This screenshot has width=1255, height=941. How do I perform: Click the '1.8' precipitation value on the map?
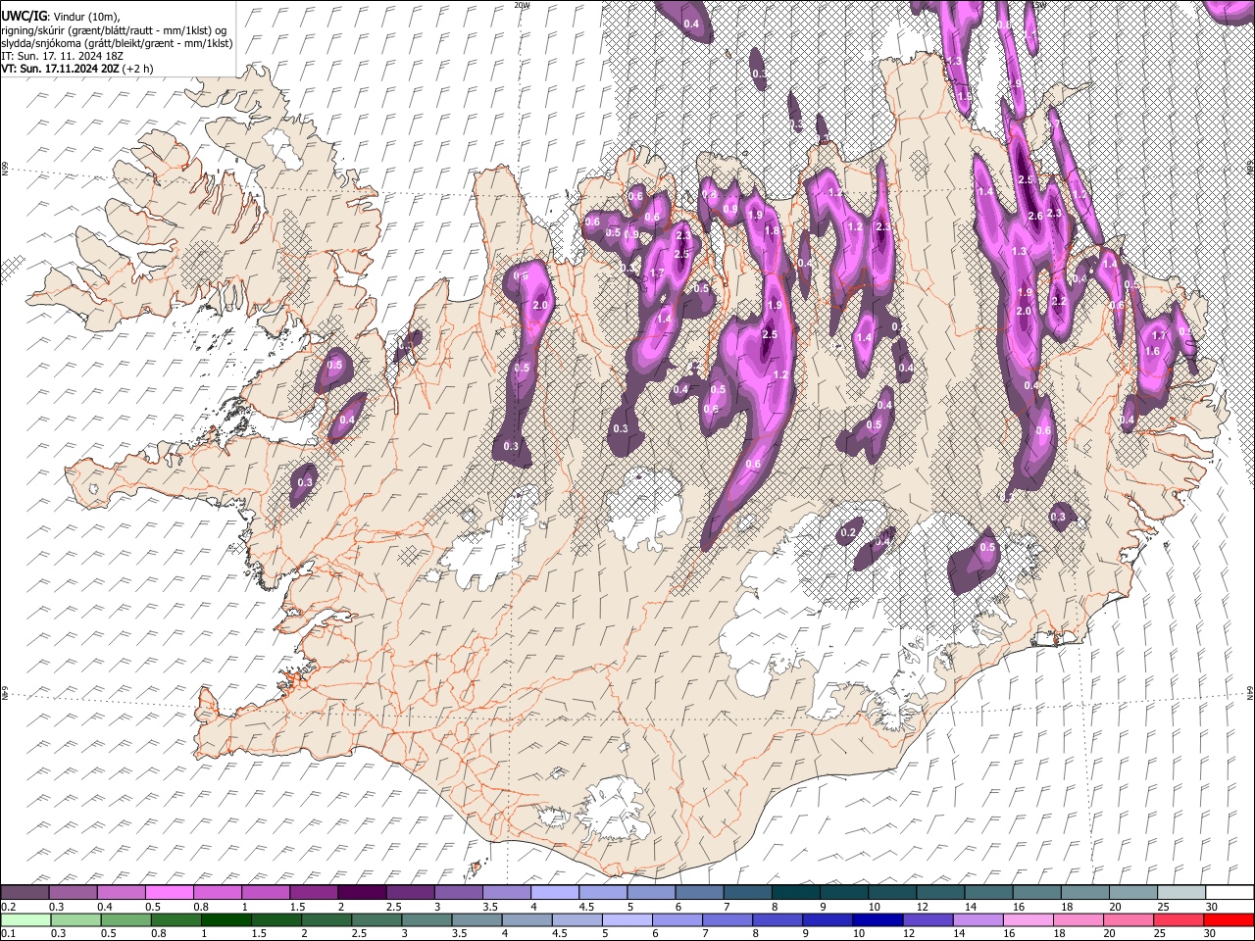(772, 230)
